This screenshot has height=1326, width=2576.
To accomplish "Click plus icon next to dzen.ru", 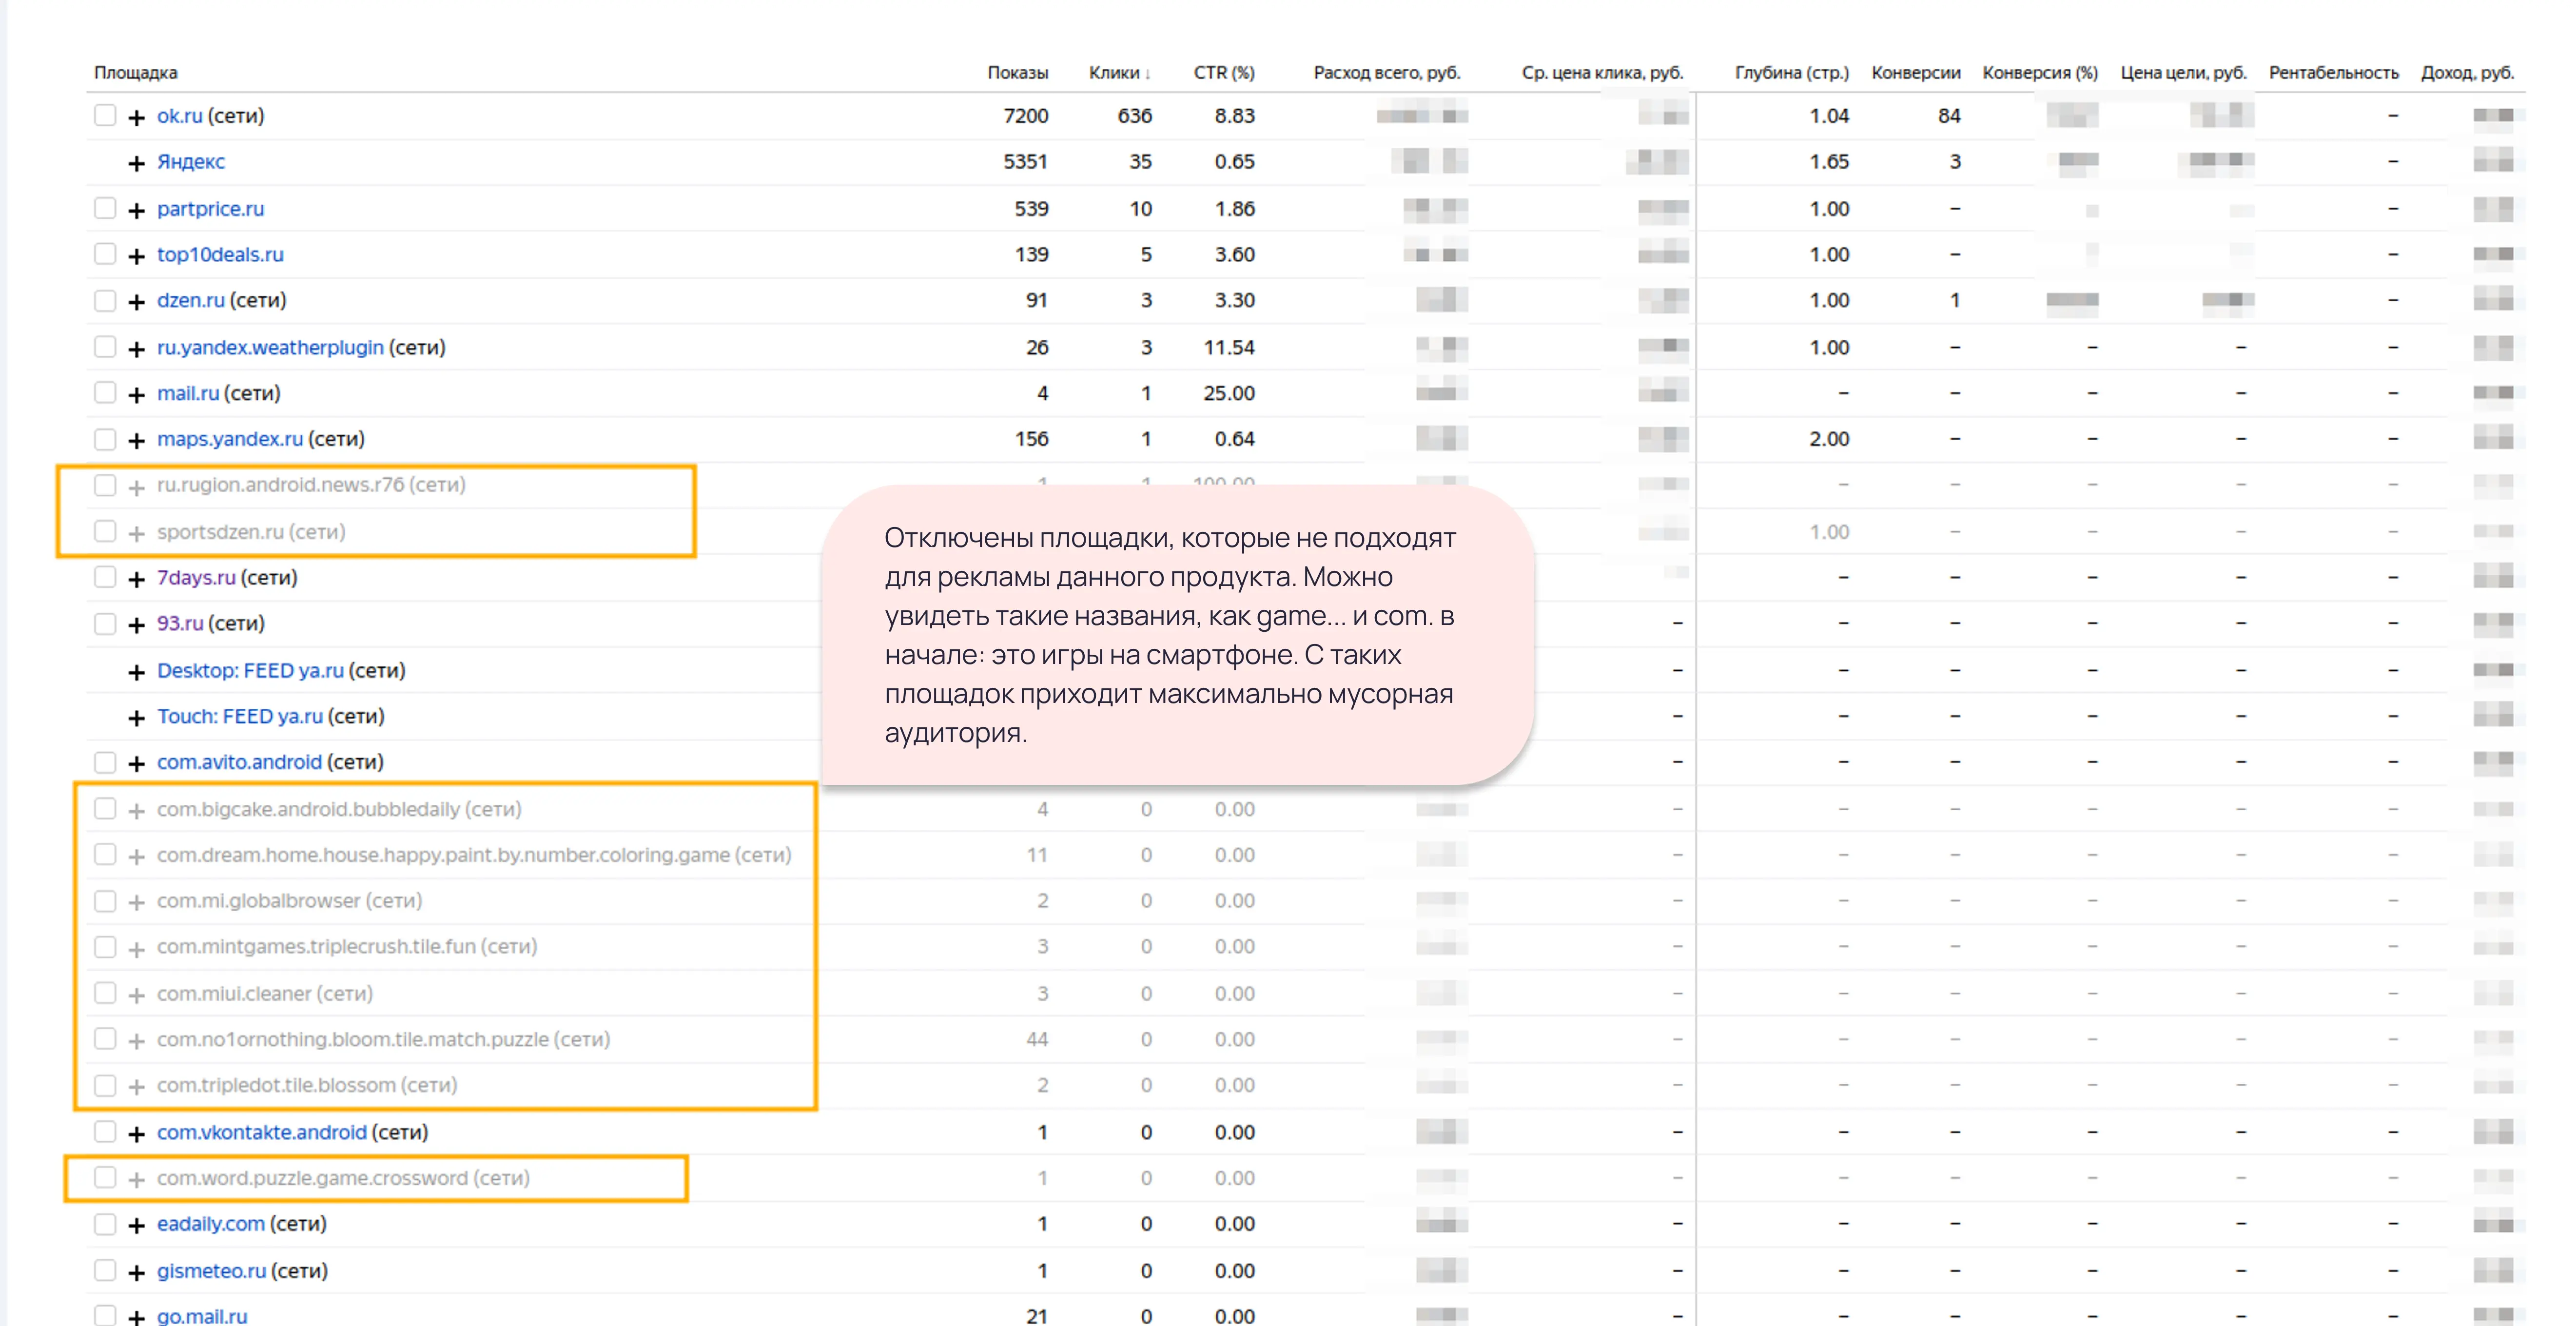I will click(x=137, y=302).
